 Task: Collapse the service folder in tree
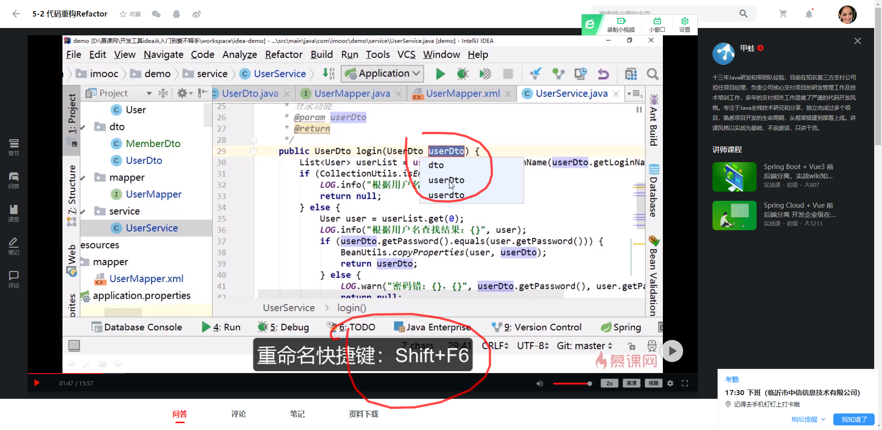(x=83, y=211)
